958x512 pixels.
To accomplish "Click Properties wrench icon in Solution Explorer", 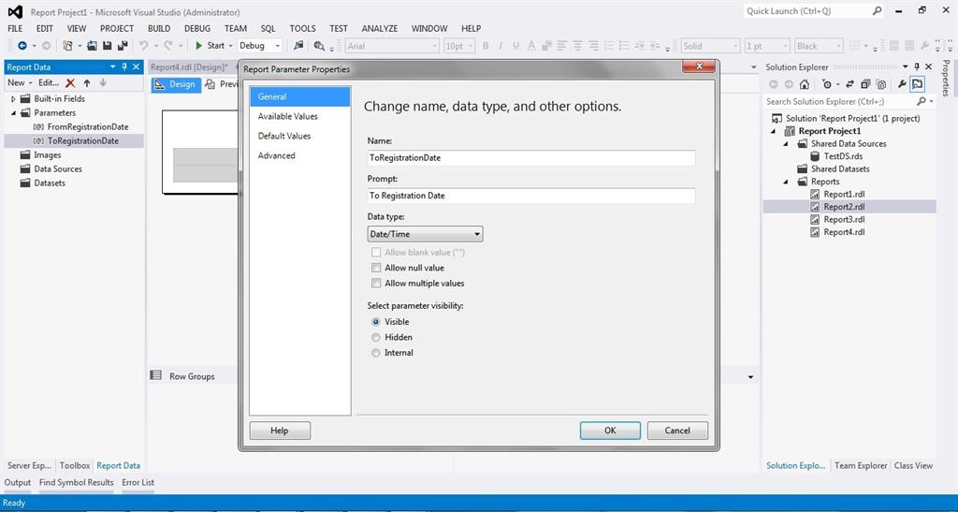I will point(902,84).
